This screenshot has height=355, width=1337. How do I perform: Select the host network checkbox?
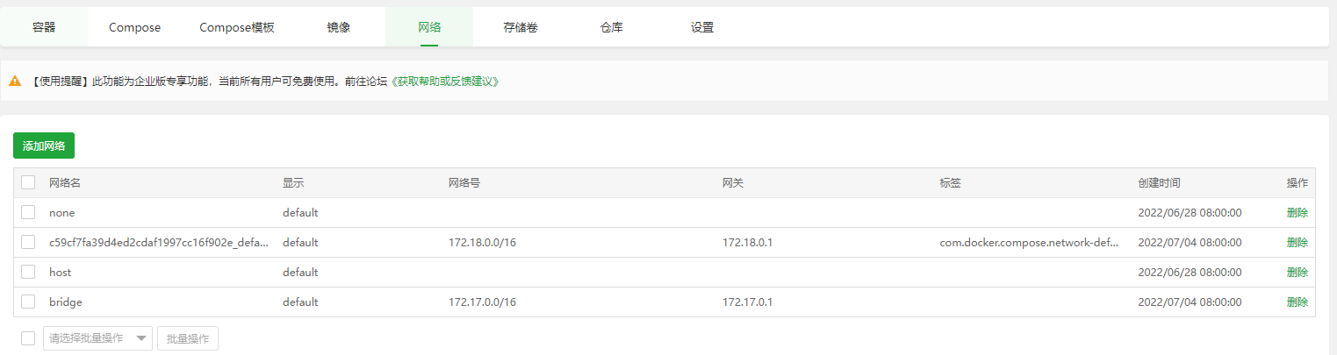[28, 272]
